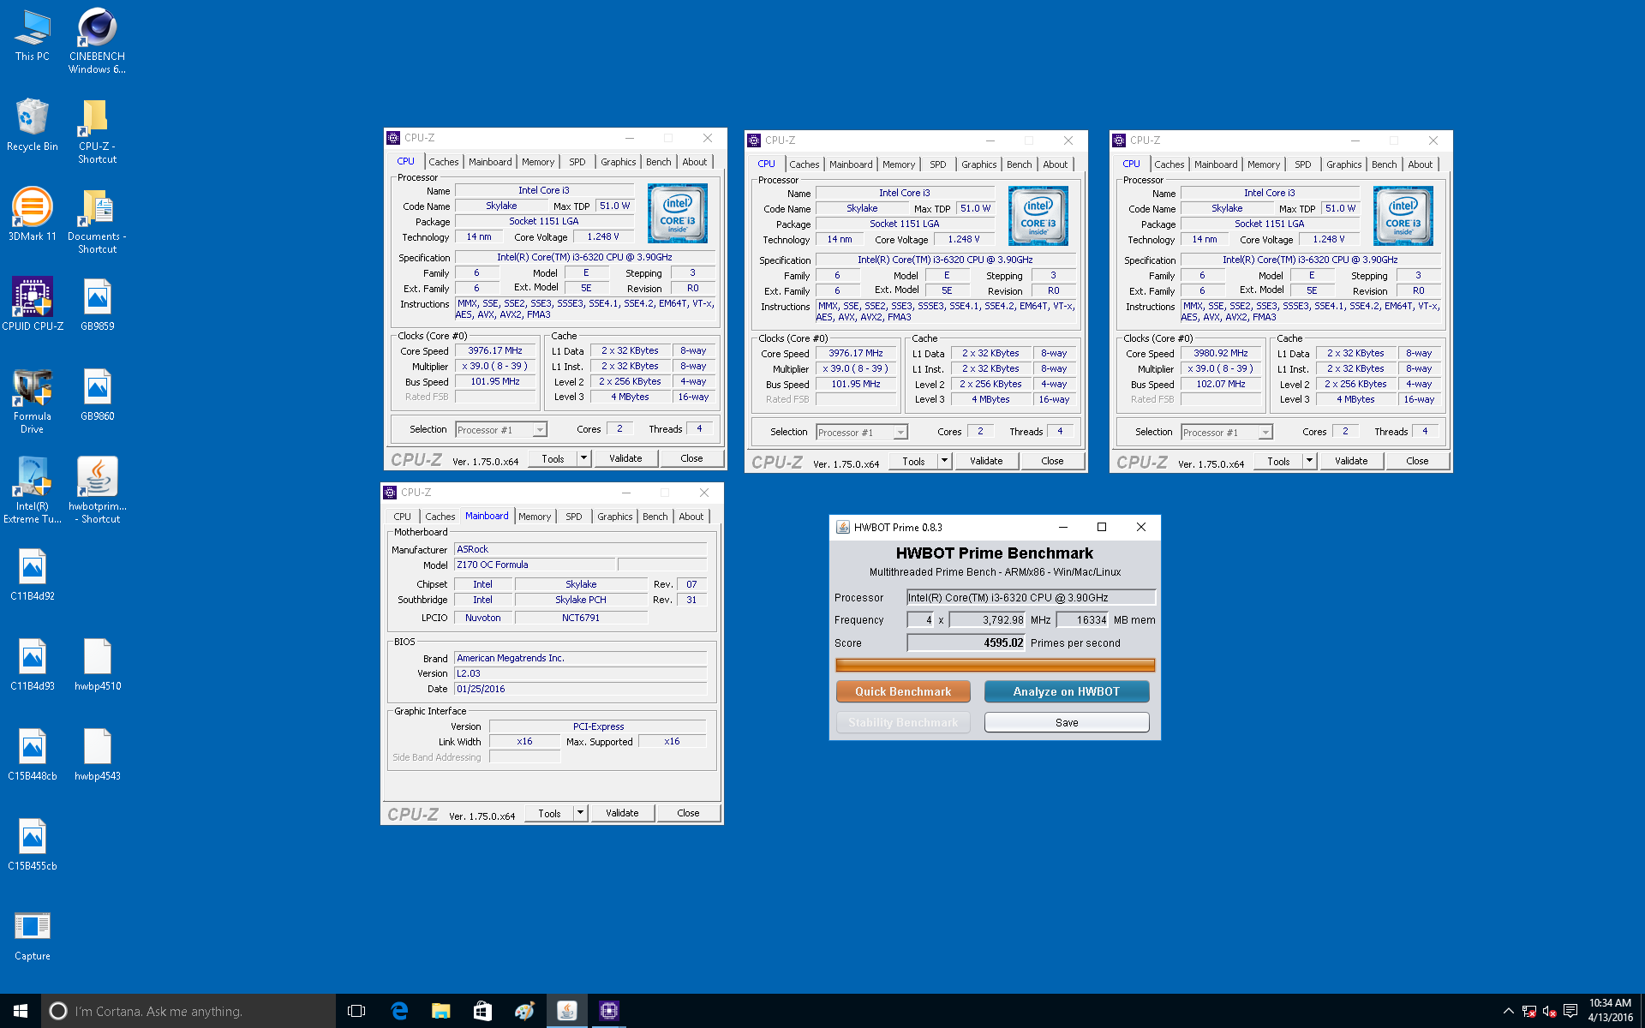
Task: Click Quick Benchmark in HWBOT Prime
Action: point(903,691)
